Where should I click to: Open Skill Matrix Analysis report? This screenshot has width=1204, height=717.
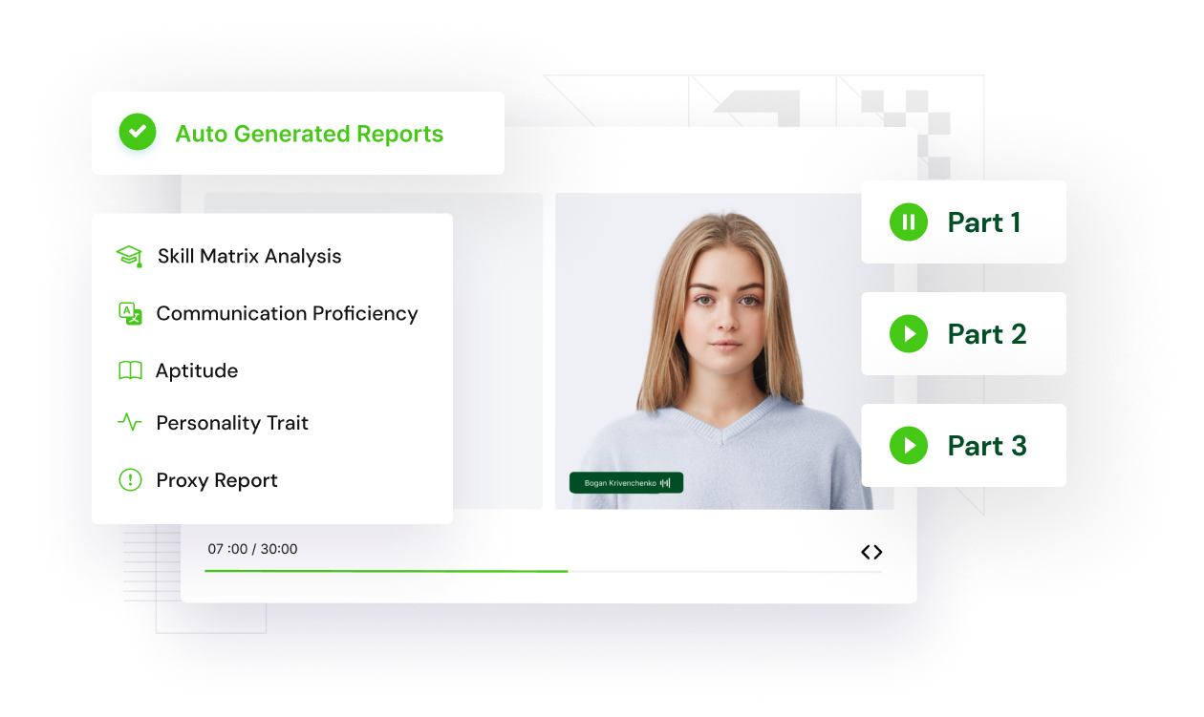tap(248, 256)
